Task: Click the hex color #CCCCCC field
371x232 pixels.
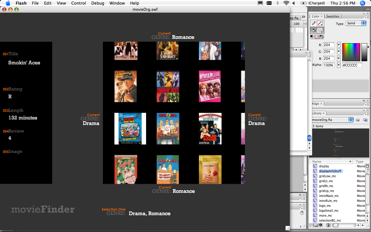Action: click(x=352, y=65)
